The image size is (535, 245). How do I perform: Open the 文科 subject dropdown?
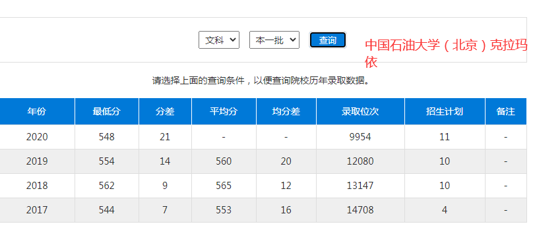point(219,40)
